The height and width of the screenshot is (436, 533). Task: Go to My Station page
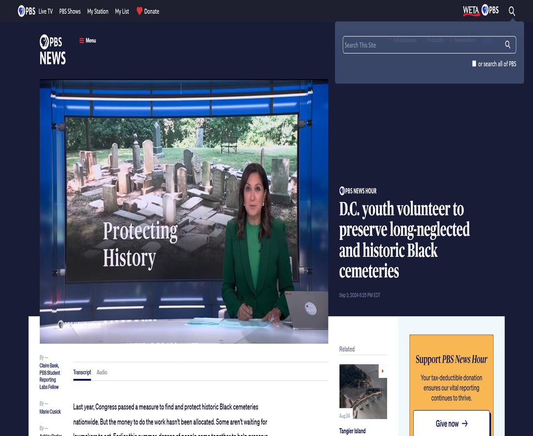[x=97, y=11]
